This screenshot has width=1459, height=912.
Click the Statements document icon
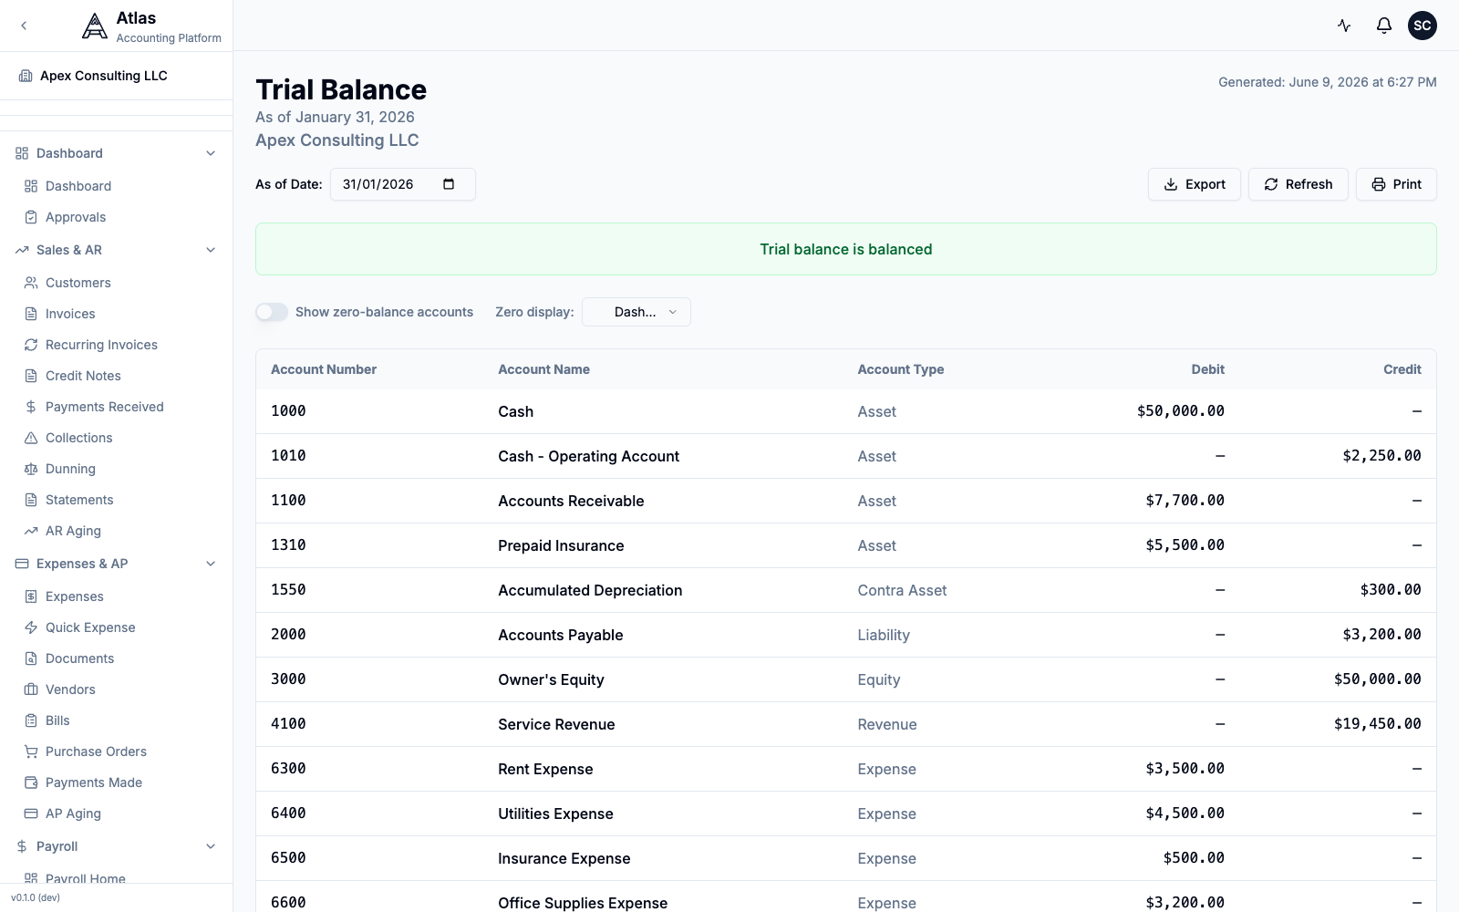click(x=31, y=500)
